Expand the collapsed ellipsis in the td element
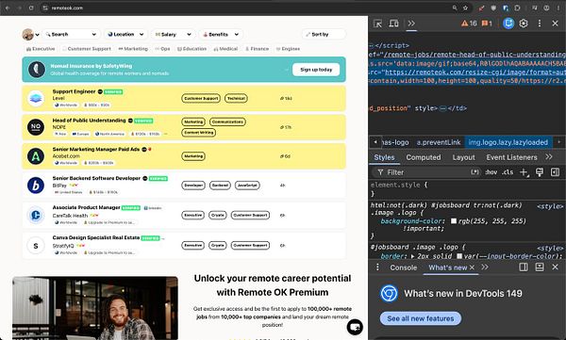Image resolution: width=566 pixels, height=340 pixels. 442,108
